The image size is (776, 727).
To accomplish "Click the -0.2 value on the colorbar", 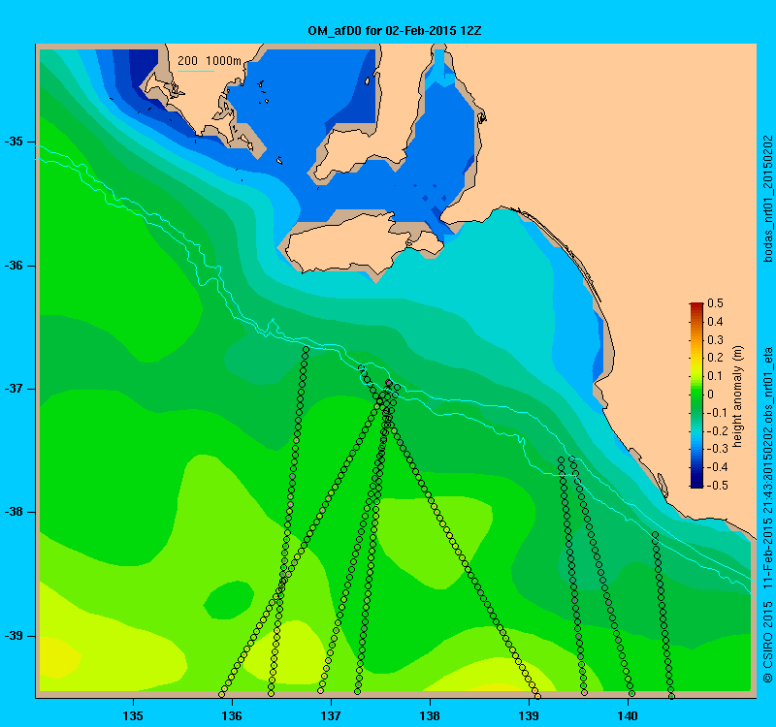I will [716, 430].
